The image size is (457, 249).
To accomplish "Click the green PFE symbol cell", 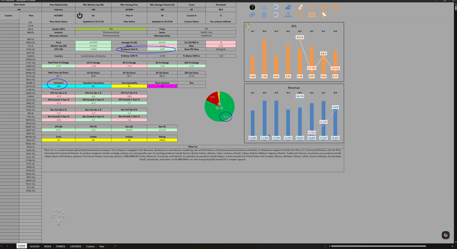I will pos(111,29).
